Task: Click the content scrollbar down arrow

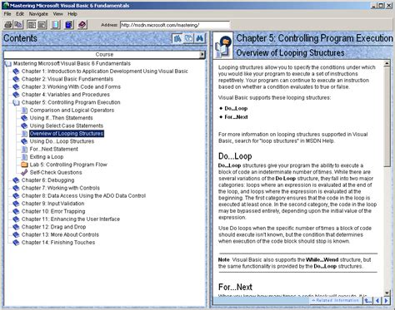Action: [x=387, y=293]
